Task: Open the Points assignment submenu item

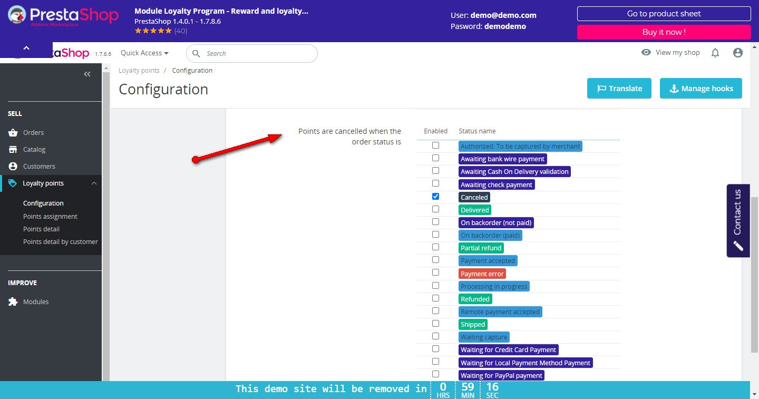Action: pos(50,216)
